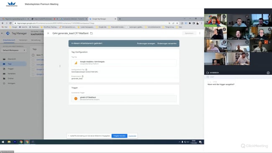Click chat message 'Wann wird der trigger ausgelöst?'
The height and width of the screenshot is (153, 272).
coord(221,84)
